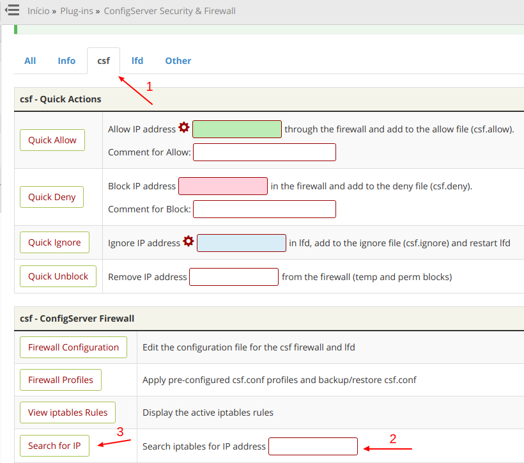Switch to the All tab
Viewport: 524px width, 463px height.
point(30,61)
